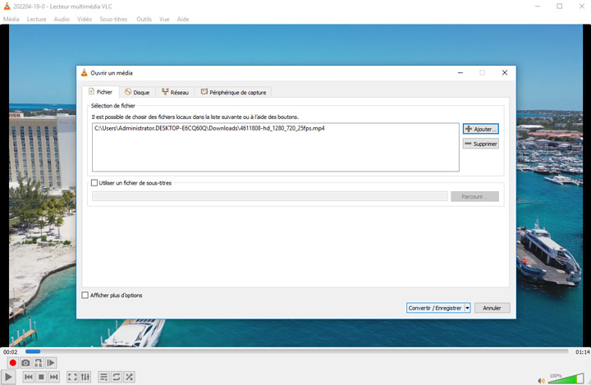Maximize the main VLC window
This screenshot has height=385, width=591.
[x=560, y=6]
